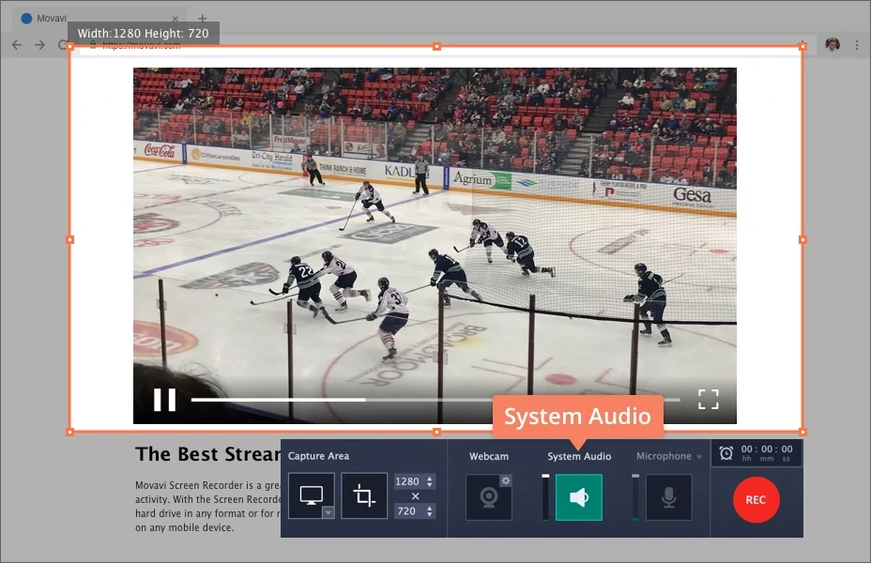
Task: Toggle the webcam capture button
Action: tap(488, 497)
